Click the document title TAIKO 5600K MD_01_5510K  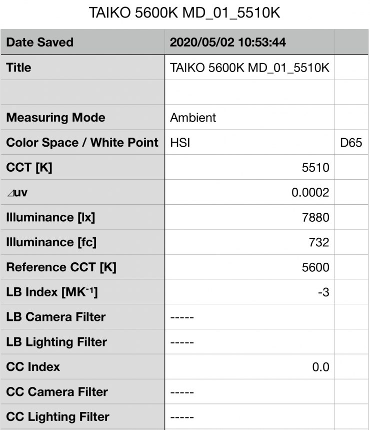(184, 14)
